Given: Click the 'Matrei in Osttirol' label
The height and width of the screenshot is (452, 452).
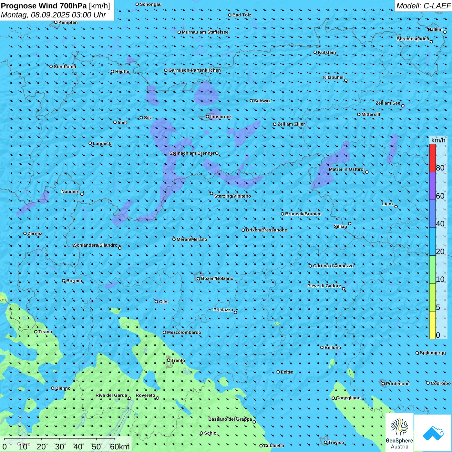Looking at the screenshot, I should (347, 169).
